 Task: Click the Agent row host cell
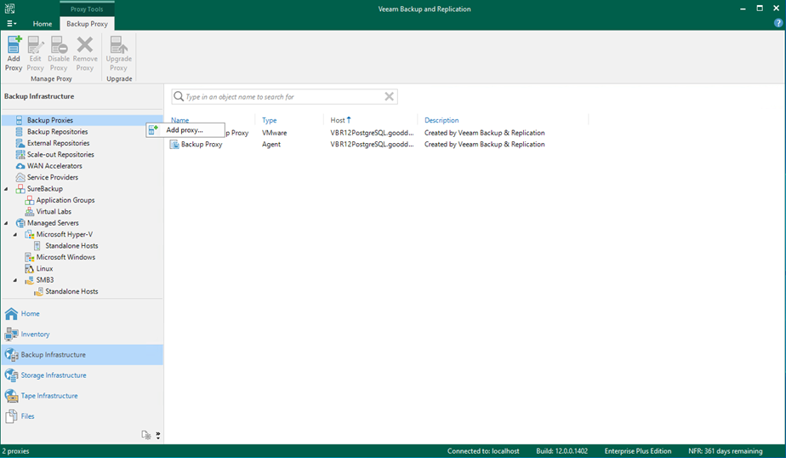point(372,145)
